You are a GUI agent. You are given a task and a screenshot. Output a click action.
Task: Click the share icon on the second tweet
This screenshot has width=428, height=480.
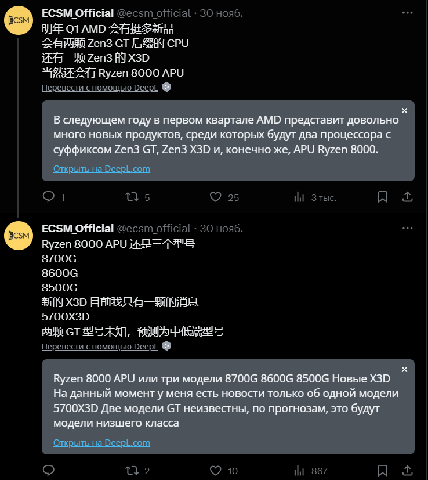(x=406, y=470)
